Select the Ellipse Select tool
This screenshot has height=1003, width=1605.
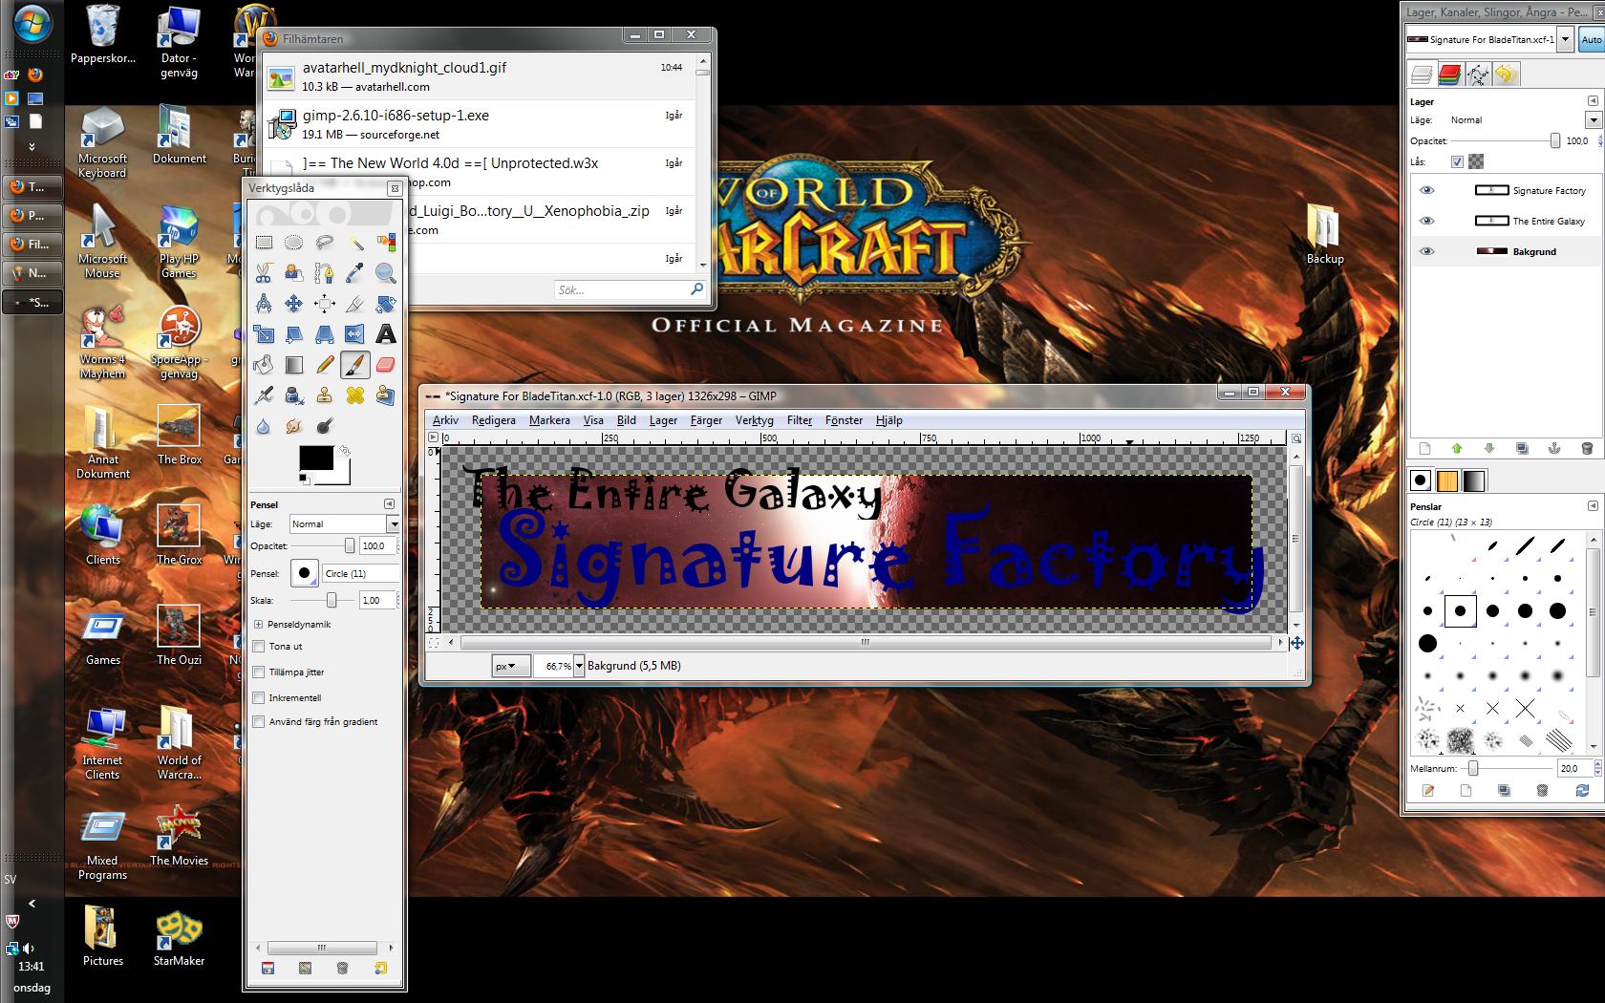point(294,243)
